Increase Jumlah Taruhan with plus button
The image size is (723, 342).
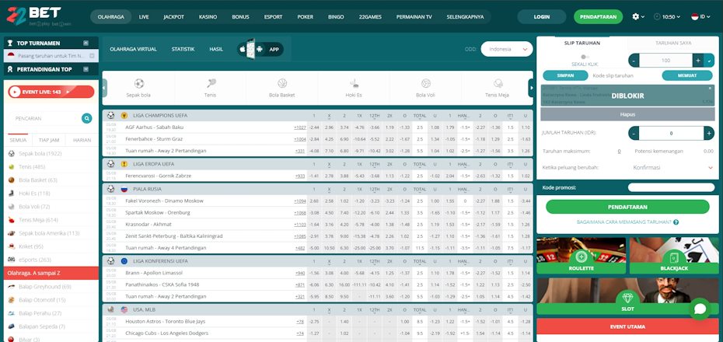(x=709, y=133)
